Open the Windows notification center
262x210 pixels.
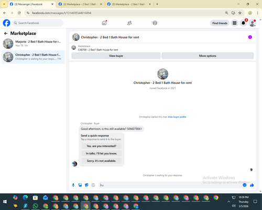click(x=255, y=202)
